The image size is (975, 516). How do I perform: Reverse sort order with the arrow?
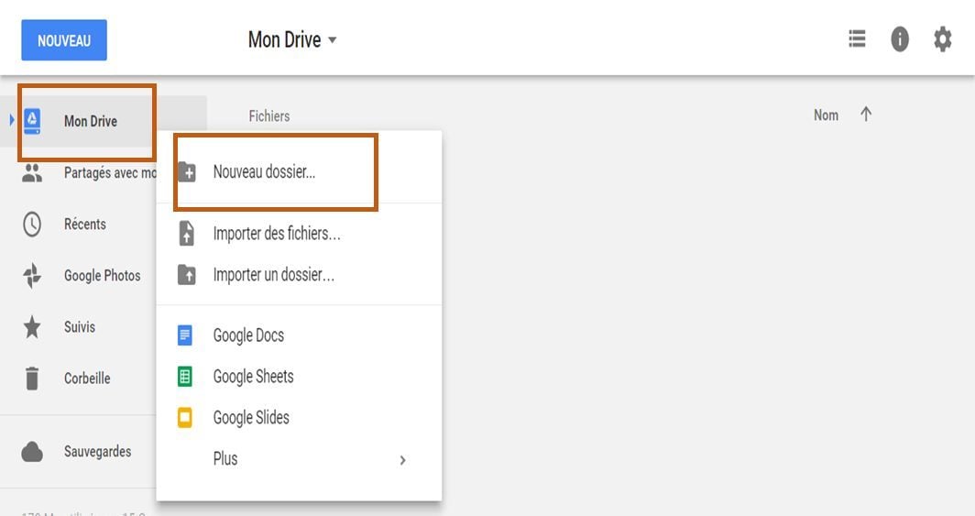(866, 115)
